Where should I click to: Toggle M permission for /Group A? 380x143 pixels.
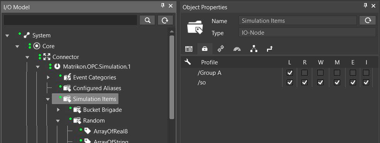click(x=337, y=72)
